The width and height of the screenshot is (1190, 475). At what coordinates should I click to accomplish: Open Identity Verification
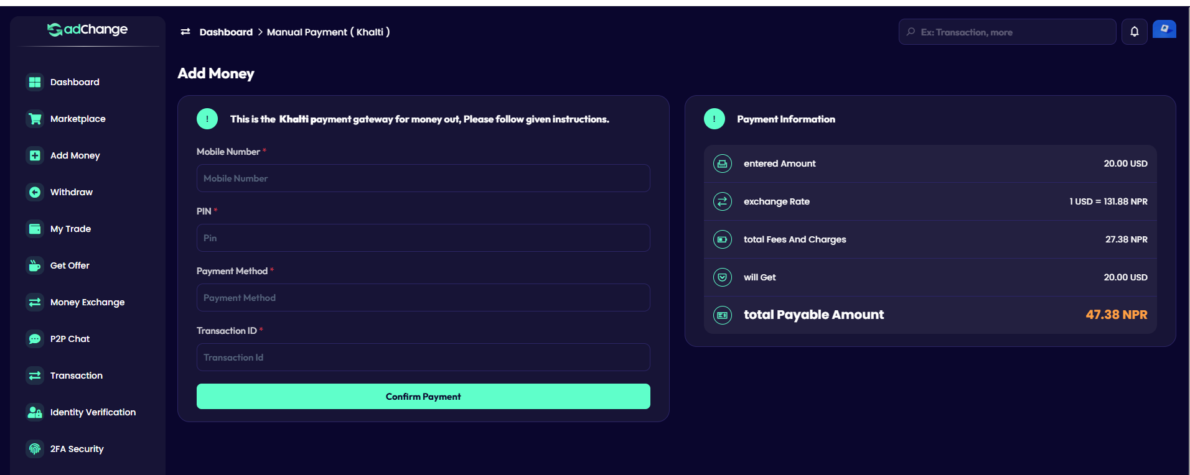point(93,412)
